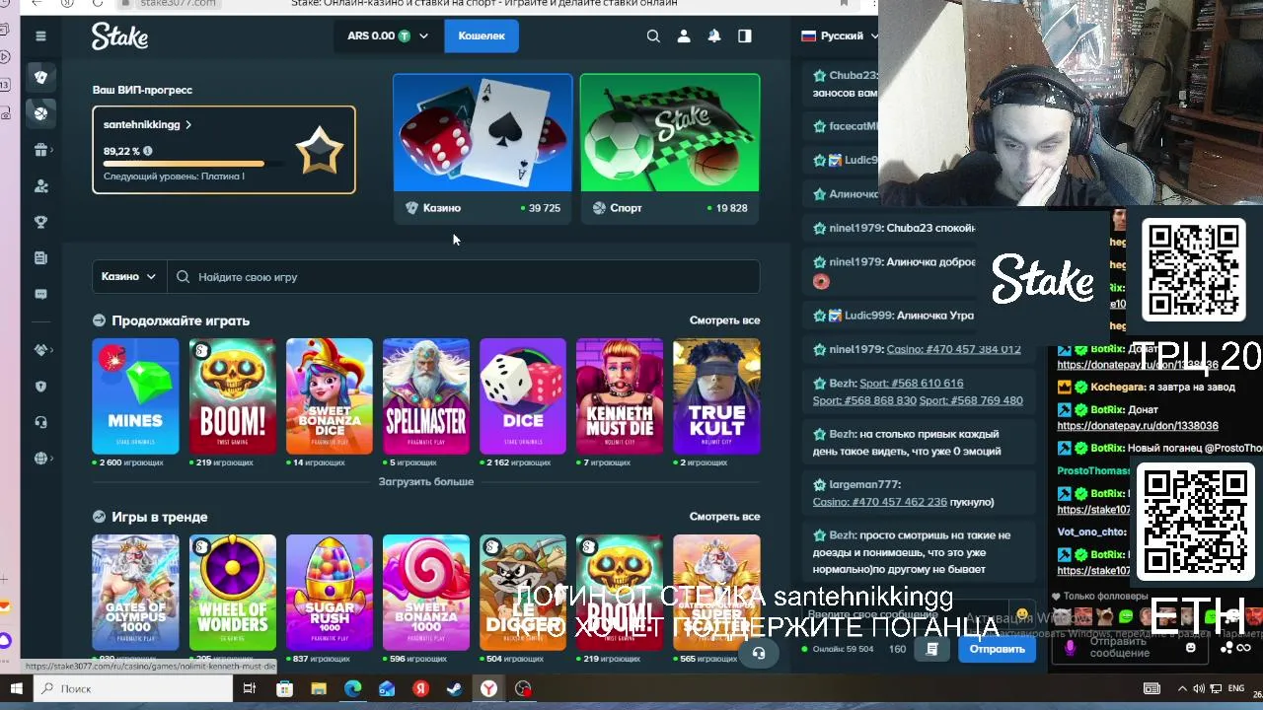Open Spellmaster game thumbnail
The width and height of the screenshot is (1263, 710).
425,396
